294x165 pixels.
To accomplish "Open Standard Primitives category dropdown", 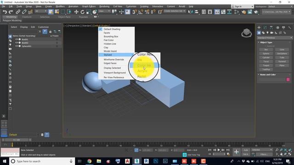I will coord(275,38).
